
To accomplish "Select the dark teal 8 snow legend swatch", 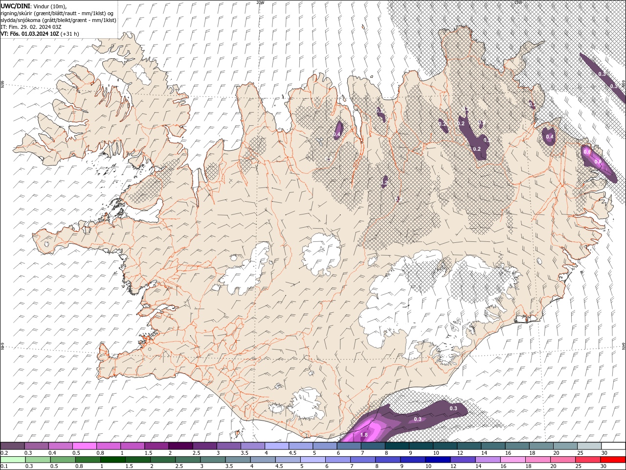I will click(397, 446).
